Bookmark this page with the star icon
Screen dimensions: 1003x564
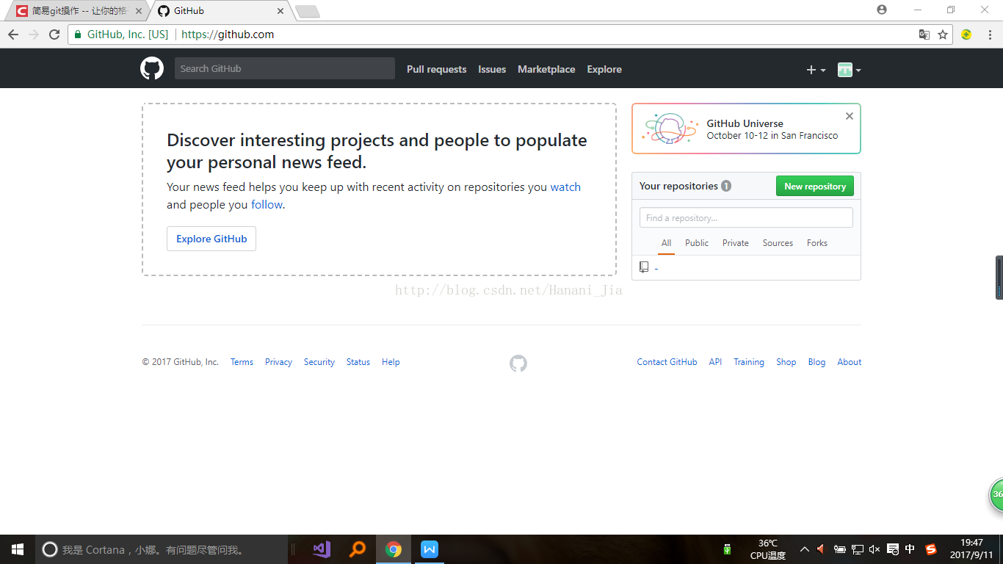943,35
